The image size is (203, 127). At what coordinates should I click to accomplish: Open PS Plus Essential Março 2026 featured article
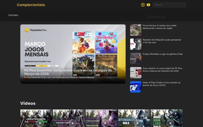tap(68, 72)
